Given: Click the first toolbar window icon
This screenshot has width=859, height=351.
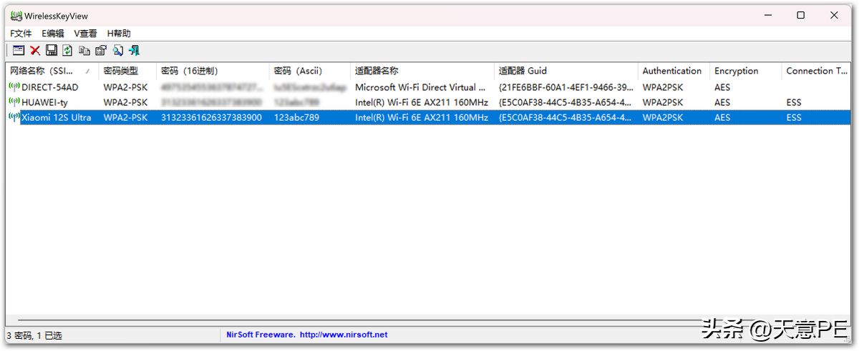Looking at the screenshot, I should [x=19, y=50].
